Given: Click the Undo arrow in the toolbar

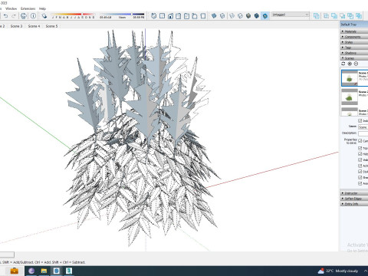Looking at the screenshot, I should point(5,16).
